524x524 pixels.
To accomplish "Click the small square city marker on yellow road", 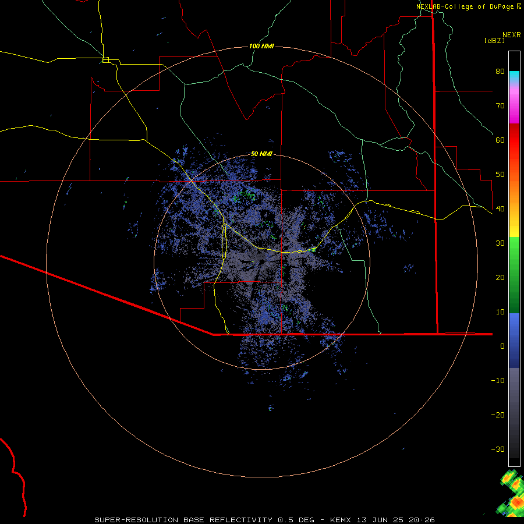I will 105,60.
